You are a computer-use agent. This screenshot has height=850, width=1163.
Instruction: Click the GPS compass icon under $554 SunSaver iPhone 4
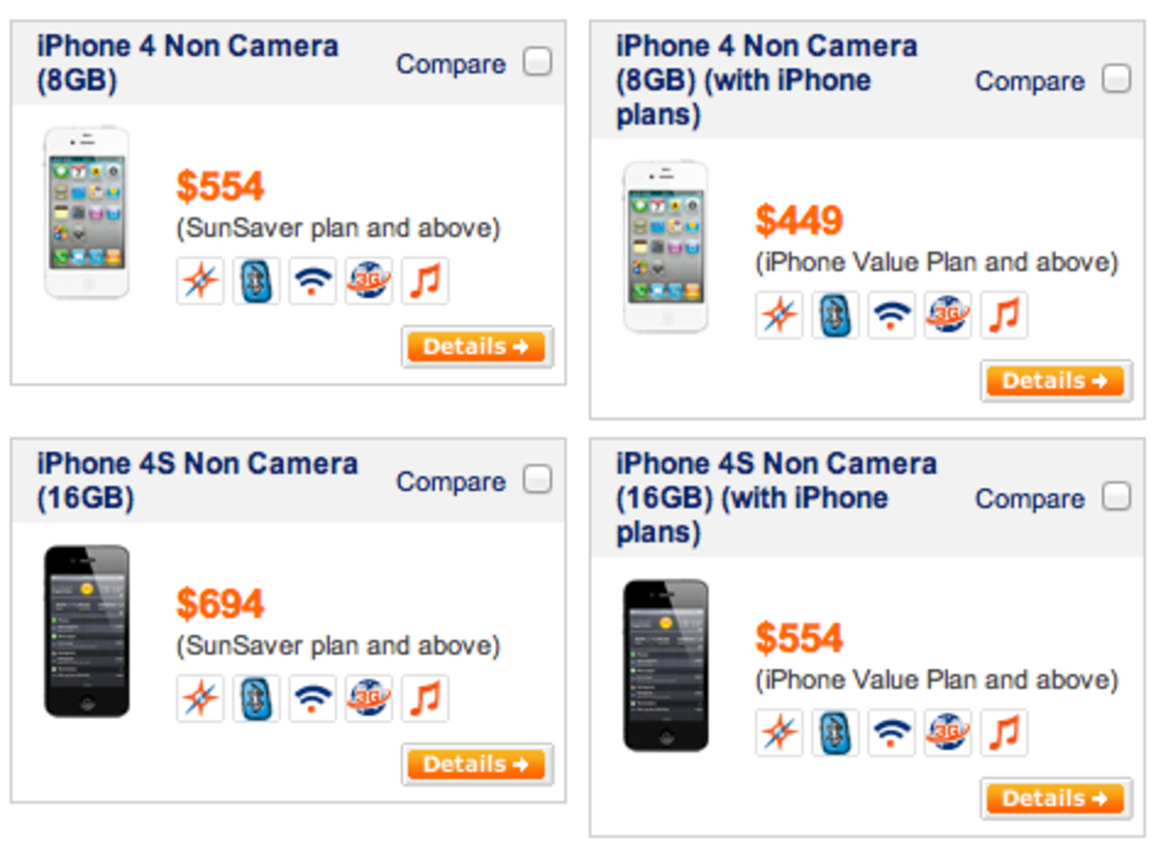(200, 281)
